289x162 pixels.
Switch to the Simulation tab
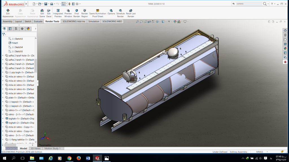[x=94, y=21]
